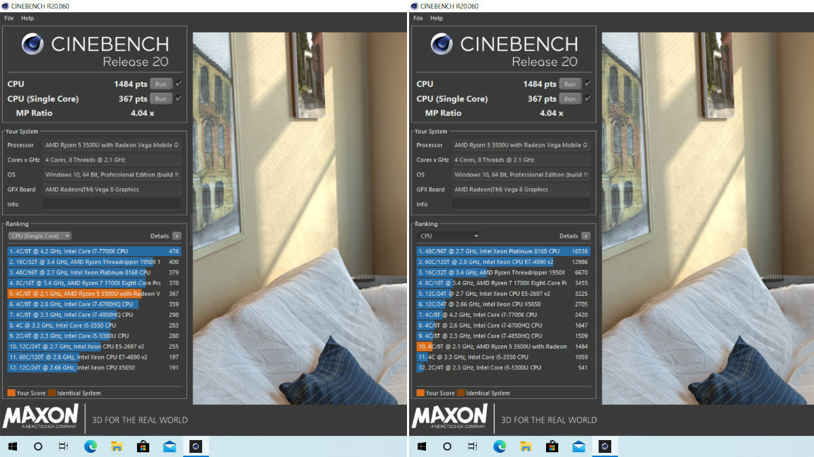Click orange Your Score swatch in left legend
Screen dimensions: 814x457
[x=11, y=393]
